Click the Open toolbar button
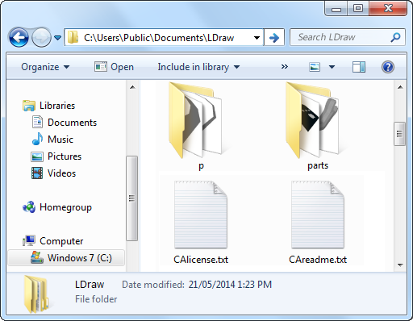The height and width of the screenshot is (321, 413). (x=114, y=67)
